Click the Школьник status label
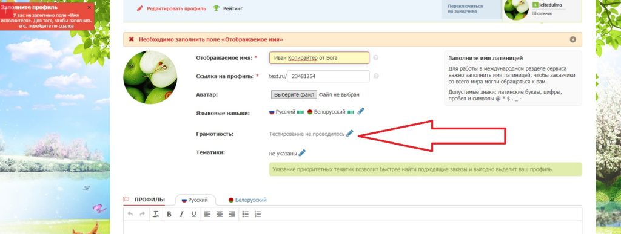 tap(542, 14)
